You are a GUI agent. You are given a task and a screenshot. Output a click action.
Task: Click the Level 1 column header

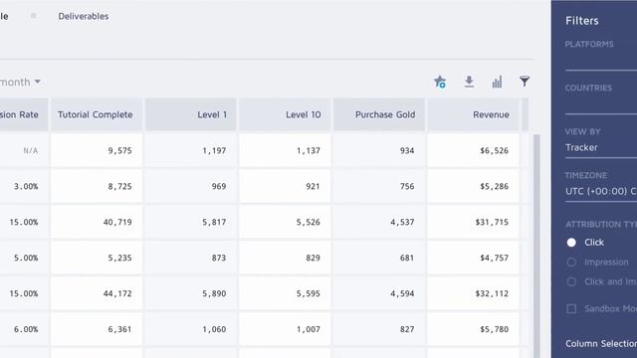click(190, 115)
